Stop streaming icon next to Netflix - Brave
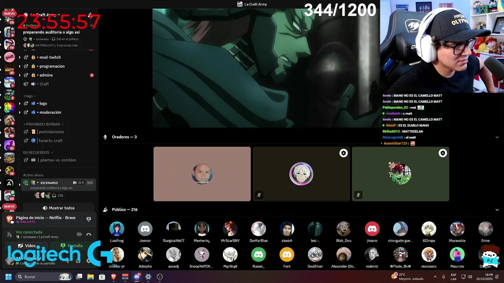This screenshot has width=504, height=283. 89,219
